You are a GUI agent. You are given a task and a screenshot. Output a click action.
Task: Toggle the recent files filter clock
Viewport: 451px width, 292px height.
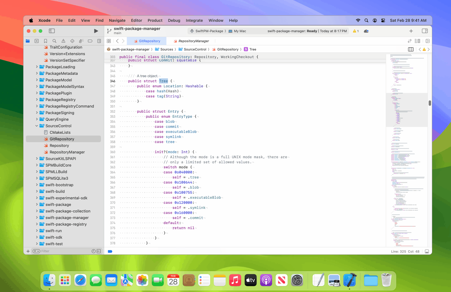tap(93, 251)
